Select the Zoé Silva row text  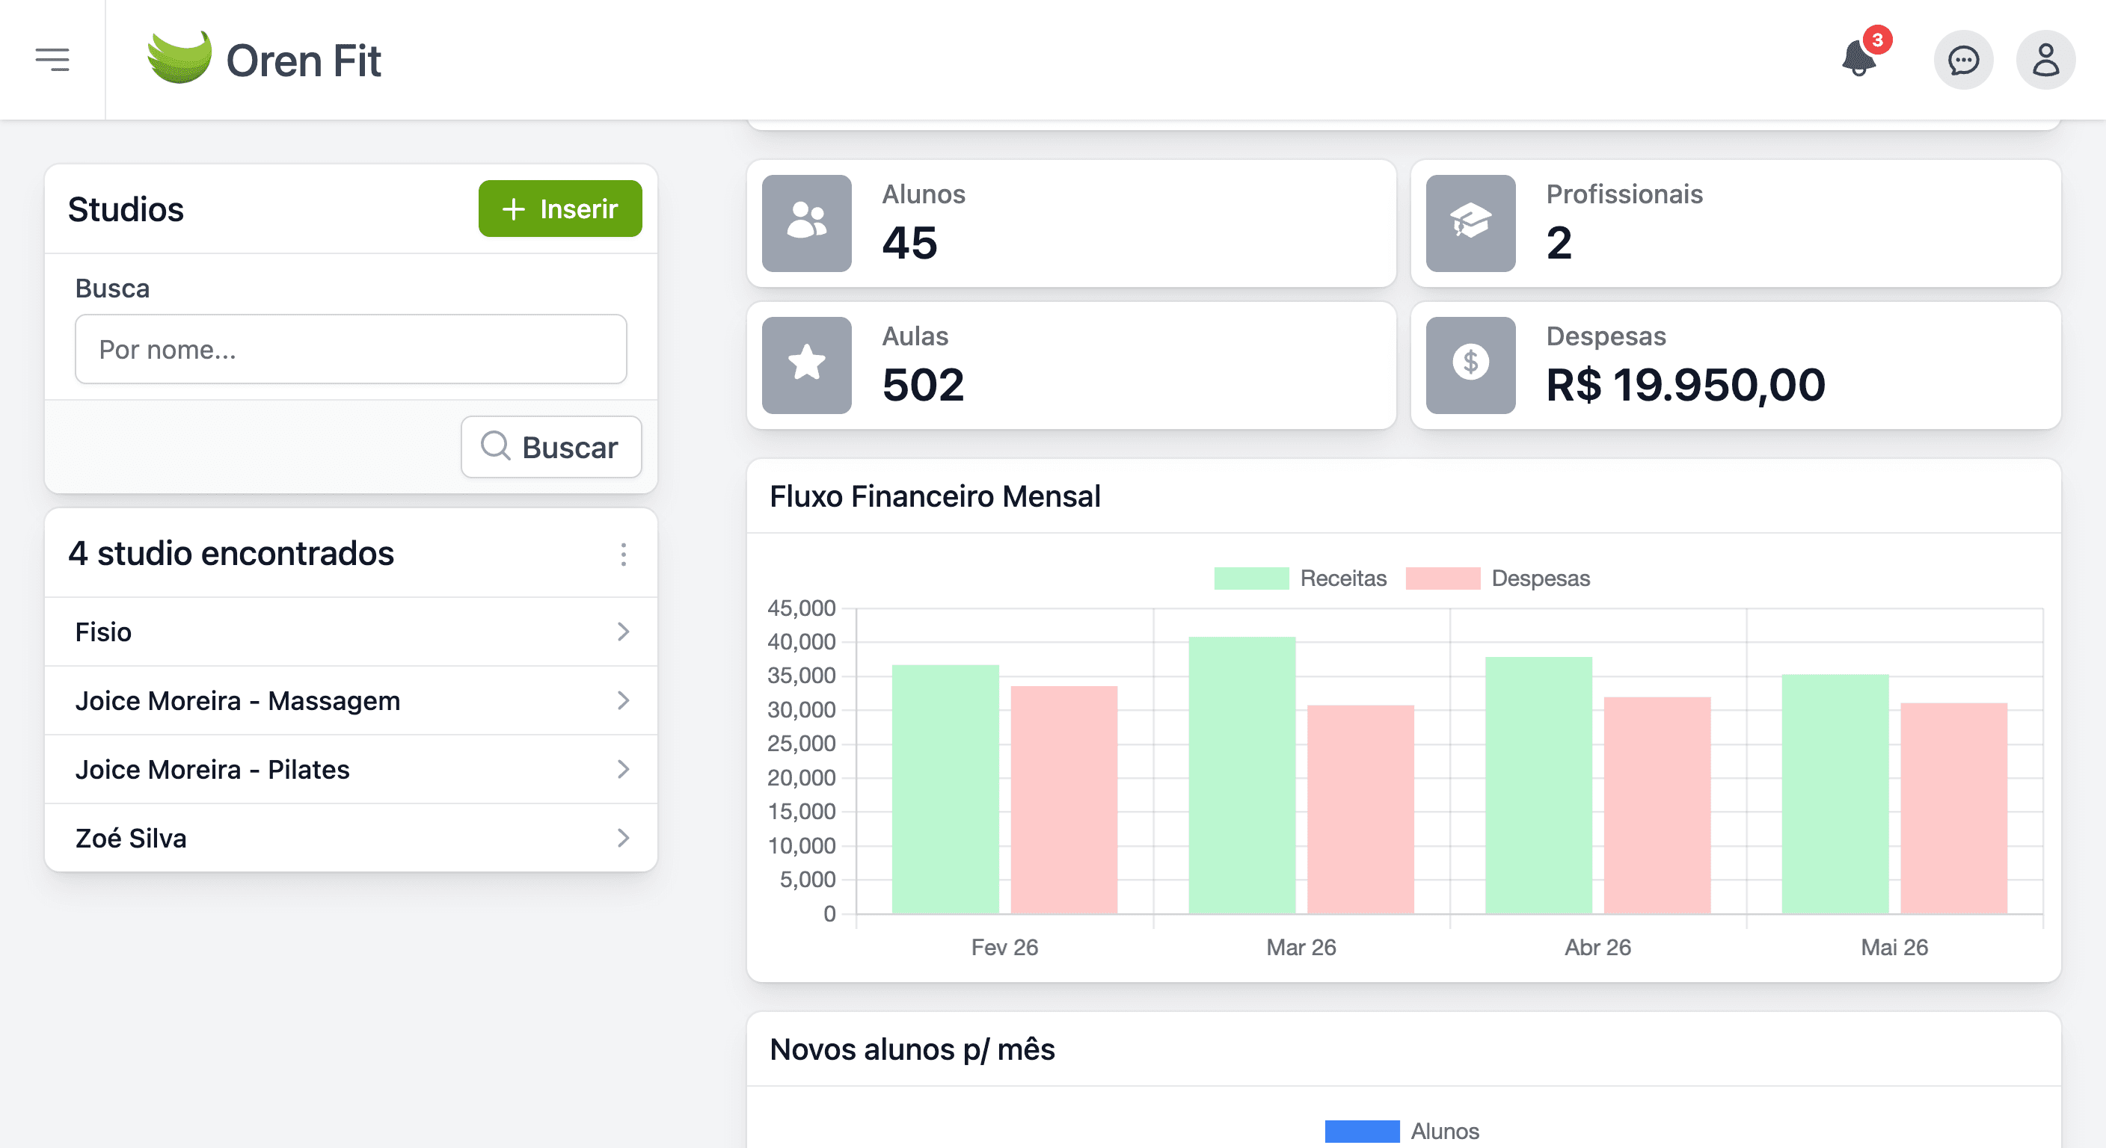[131, 838]
